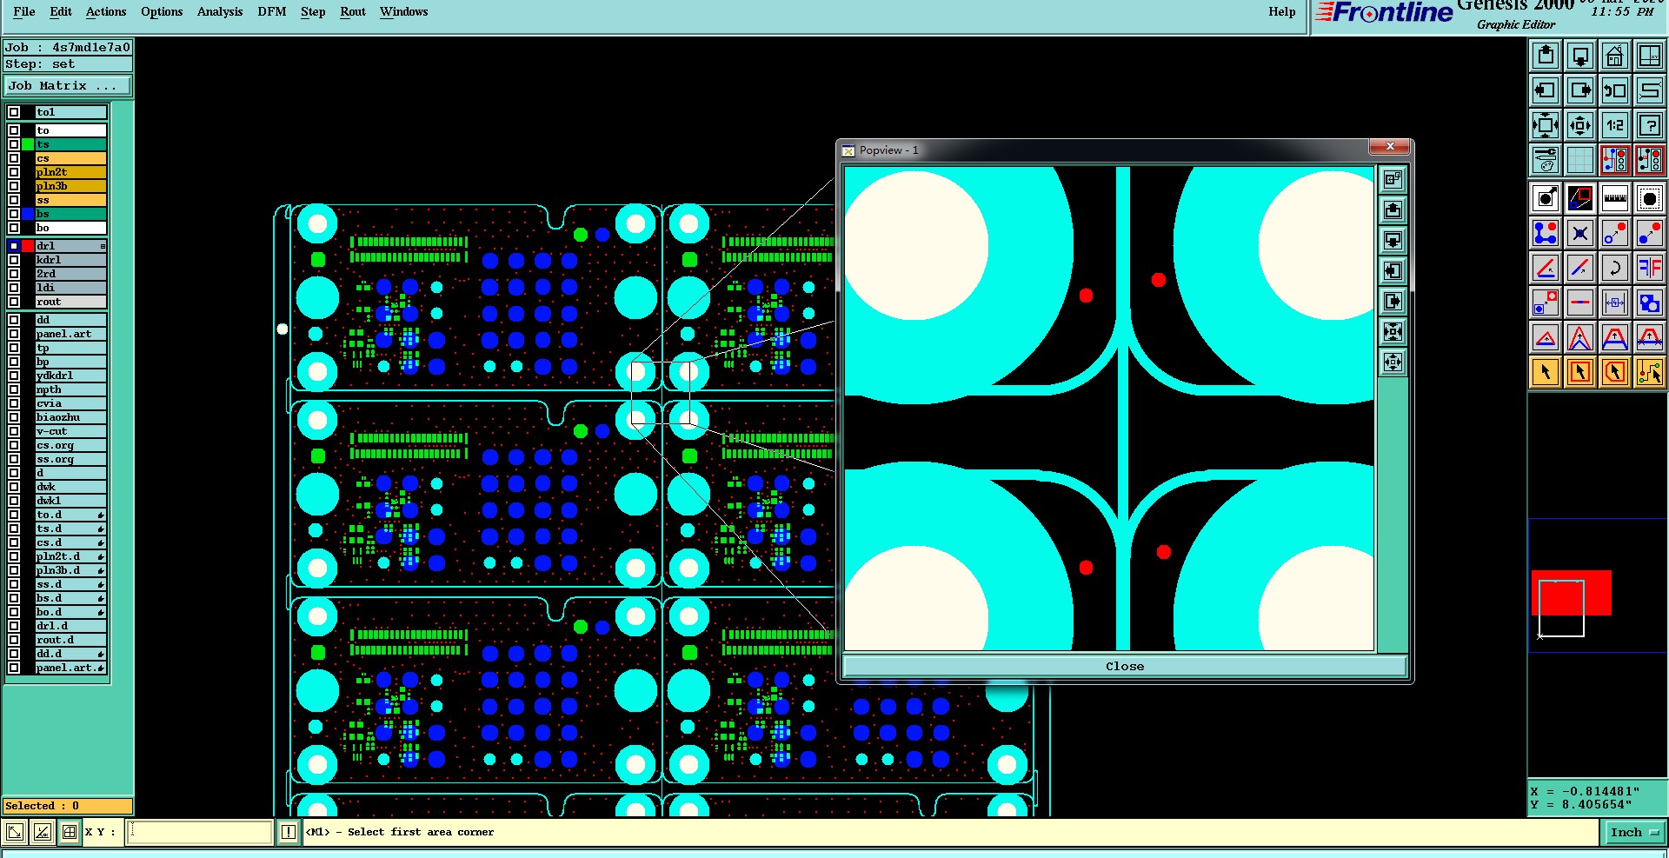
Task: Select the ruler measure tool
Action: [1615, 198]
